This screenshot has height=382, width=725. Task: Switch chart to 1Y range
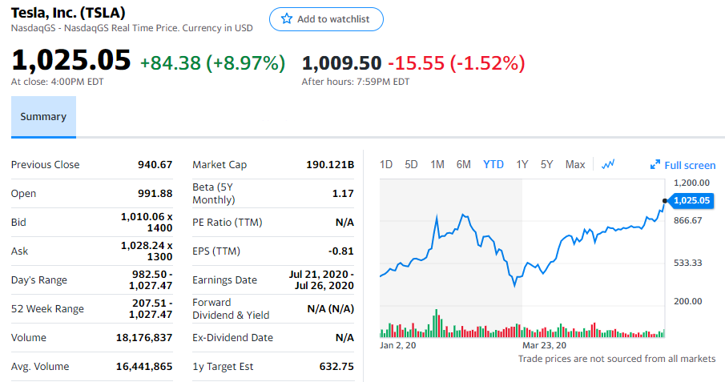click(x=522, y=164)
